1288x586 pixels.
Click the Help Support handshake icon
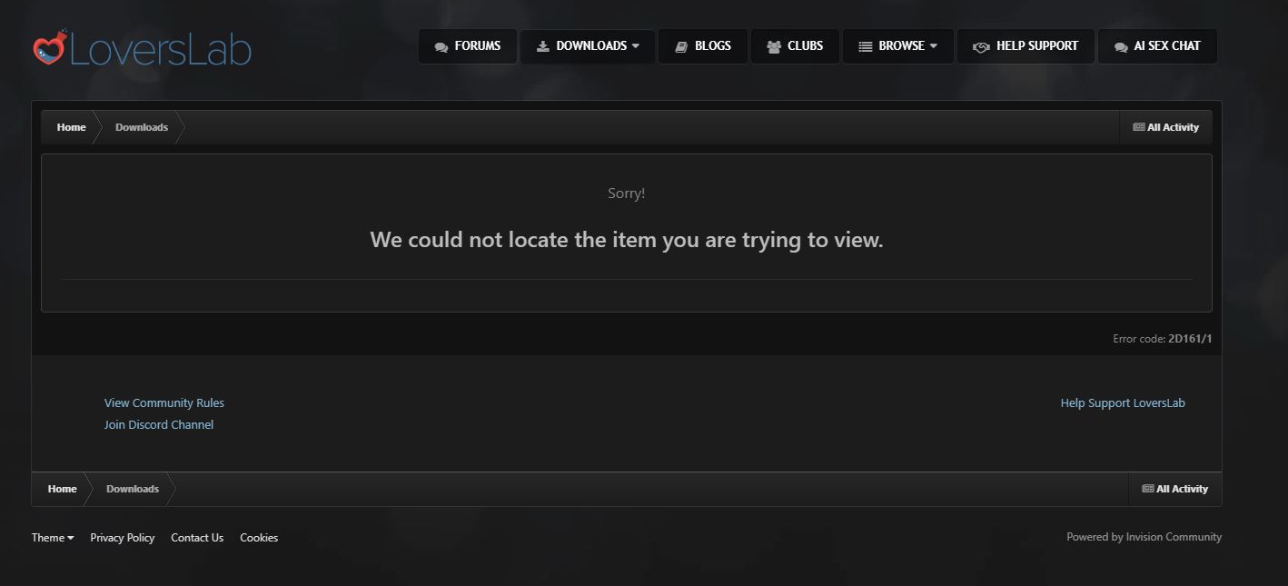tap(981, 46)
